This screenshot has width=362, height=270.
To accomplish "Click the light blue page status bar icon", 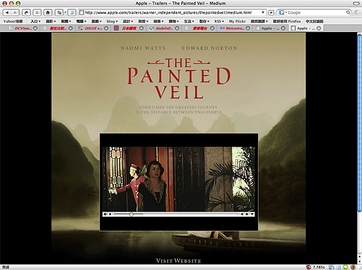I will (338, 267).
